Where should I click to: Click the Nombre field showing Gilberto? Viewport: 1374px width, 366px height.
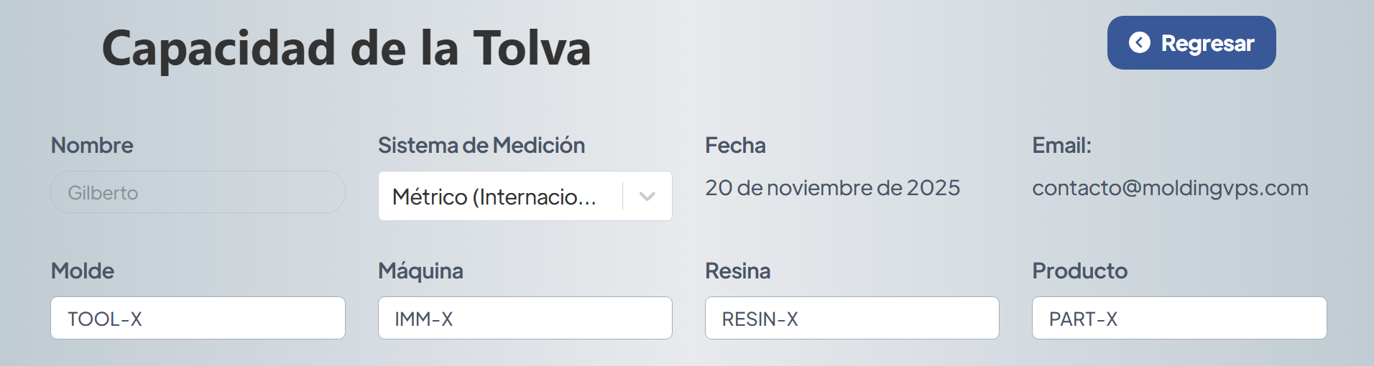(198, 192)
